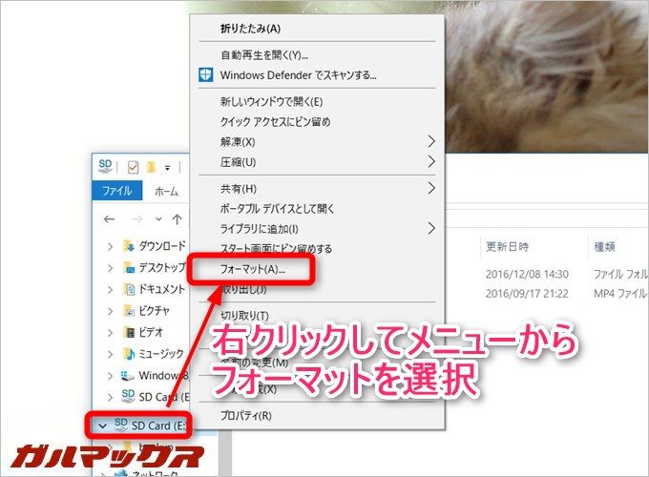Screen dimensions: 649x477
Task: Click the ダウンロード folder icon
Action: pyautogui.click(x=129, y=246)
